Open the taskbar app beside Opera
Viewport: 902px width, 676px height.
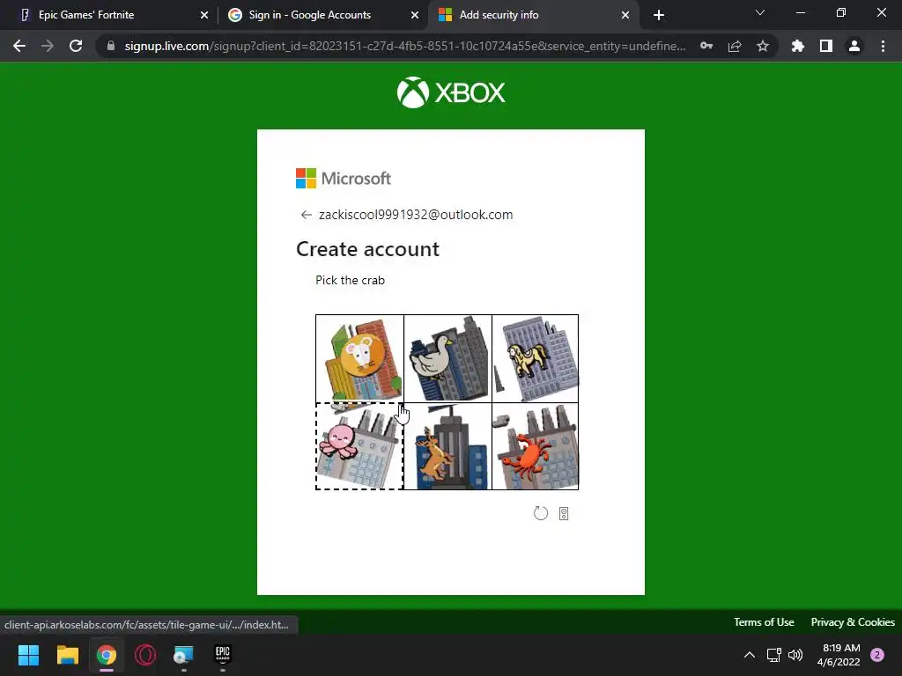(183, 655)
